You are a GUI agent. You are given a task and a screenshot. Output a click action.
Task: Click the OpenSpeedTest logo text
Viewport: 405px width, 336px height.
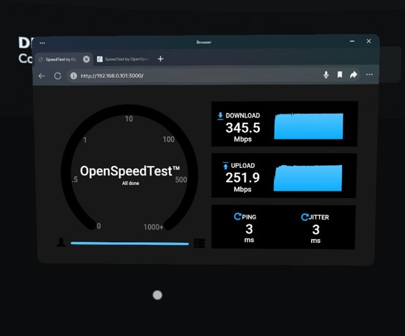point(130,171)
